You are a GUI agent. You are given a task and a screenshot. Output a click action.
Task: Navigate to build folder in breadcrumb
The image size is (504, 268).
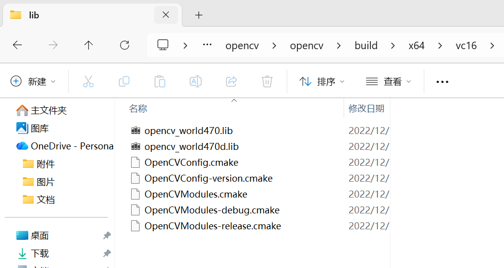[366, 45]
